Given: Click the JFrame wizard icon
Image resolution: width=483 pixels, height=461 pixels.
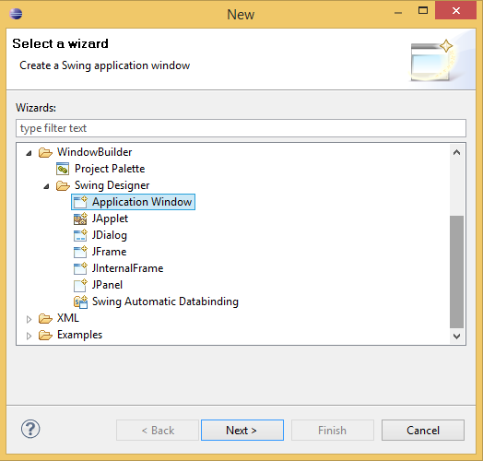Looking at the screenshot, I should [x=80, y=252].
